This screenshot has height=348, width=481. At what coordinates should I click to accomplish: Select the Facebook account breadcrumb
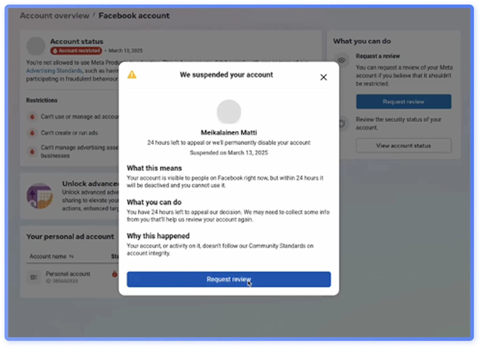(x=134, y=15)
